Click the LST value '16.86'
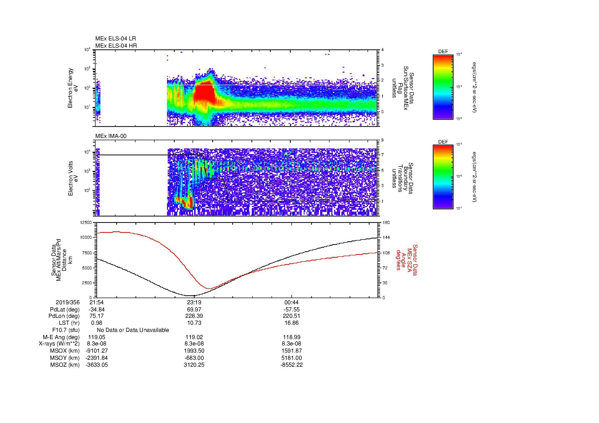 291,323
